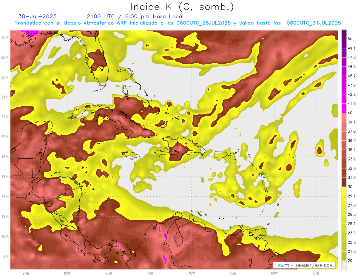Click latitude axis label "16N"
Image resolution: width=358 pixels, height=277 pixels.
pyautogui.click(x=4, y=177)
